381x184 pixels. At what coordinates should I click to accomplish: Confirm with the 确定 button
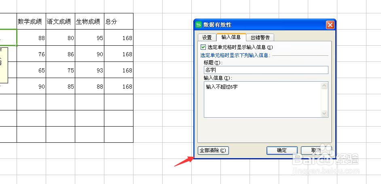click(x=282, y=150)
